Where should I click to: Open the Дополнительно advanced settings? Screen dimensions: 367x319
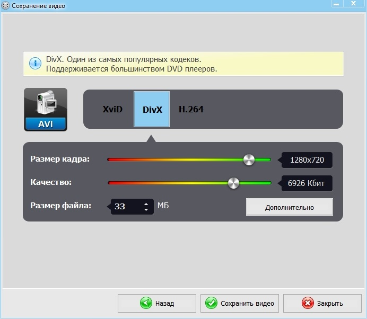pyautogui.click(x=289, y=207)
